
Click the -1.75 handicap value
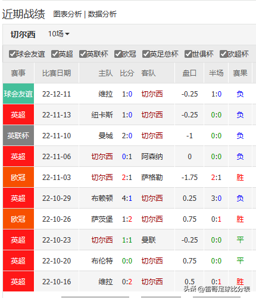click(x=189, y=178)
